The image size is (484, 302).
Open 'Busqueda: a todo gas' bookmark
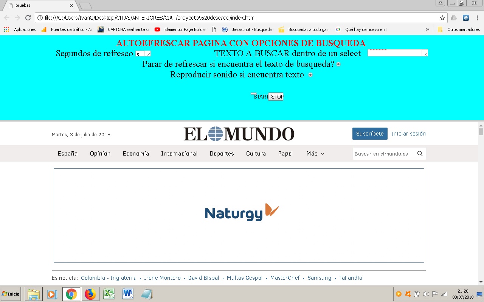(304, 29)
